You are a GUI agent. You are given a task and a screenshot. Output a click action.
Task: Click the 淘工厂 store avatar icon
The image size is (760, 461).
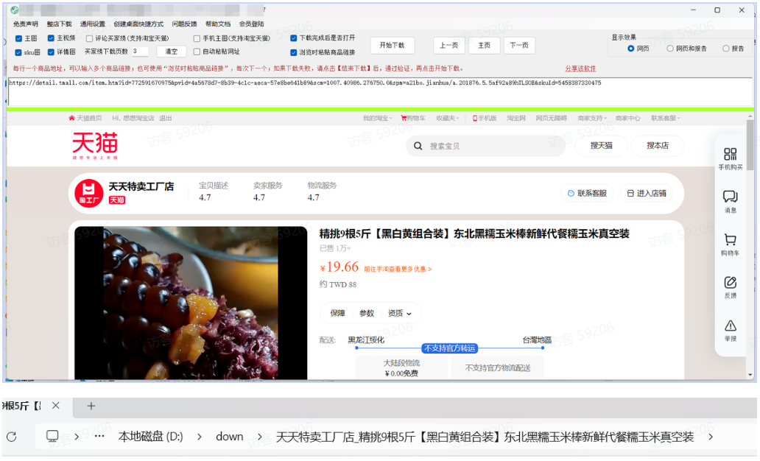[x=88, y=193]
